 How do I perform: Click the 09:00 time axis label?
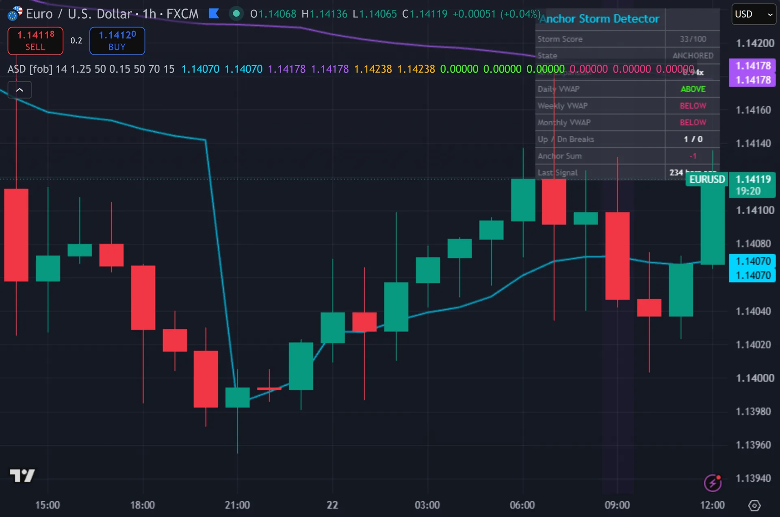(x=617, y=505)
